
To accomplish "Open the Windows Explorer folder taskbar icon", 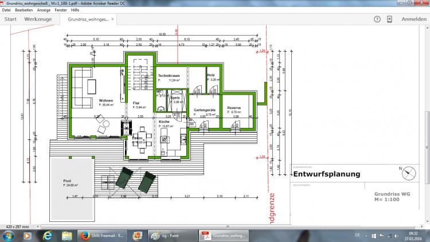I will (68, 236).
